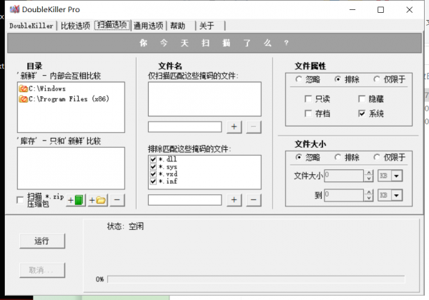The width and height of the screenshot is (429, 300).
Task: Click the minus button to remove a directory
Action: point(117,200)
